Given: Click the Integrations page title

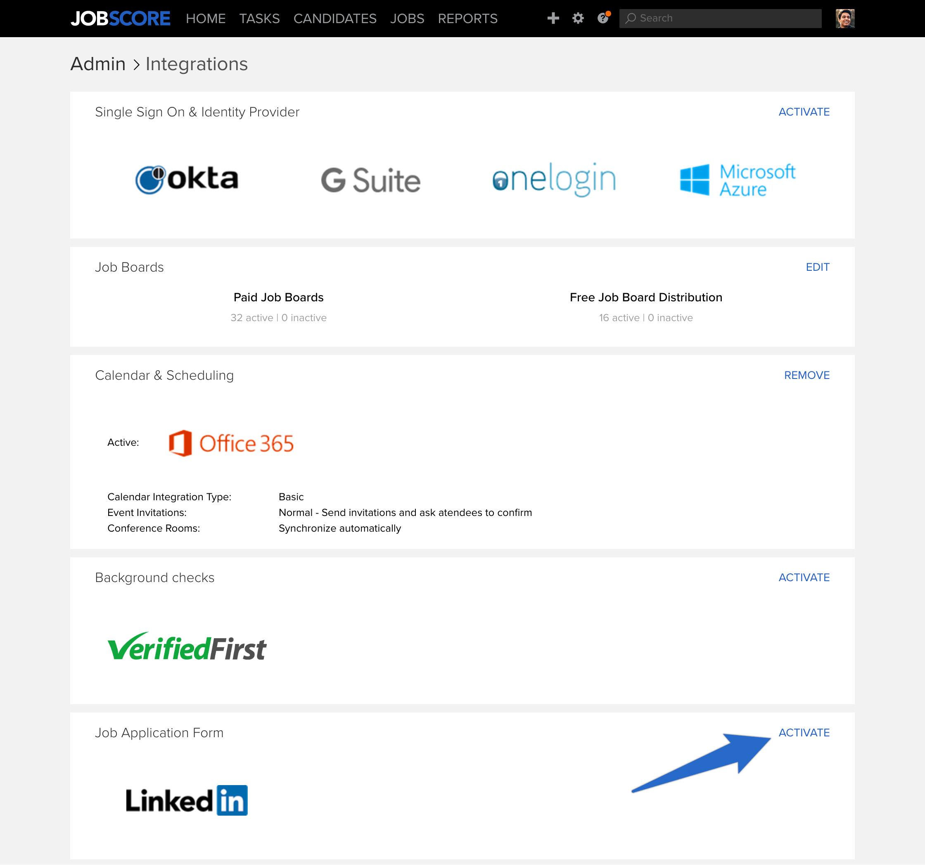Looking at the screenshot, I should pos(196,64).
